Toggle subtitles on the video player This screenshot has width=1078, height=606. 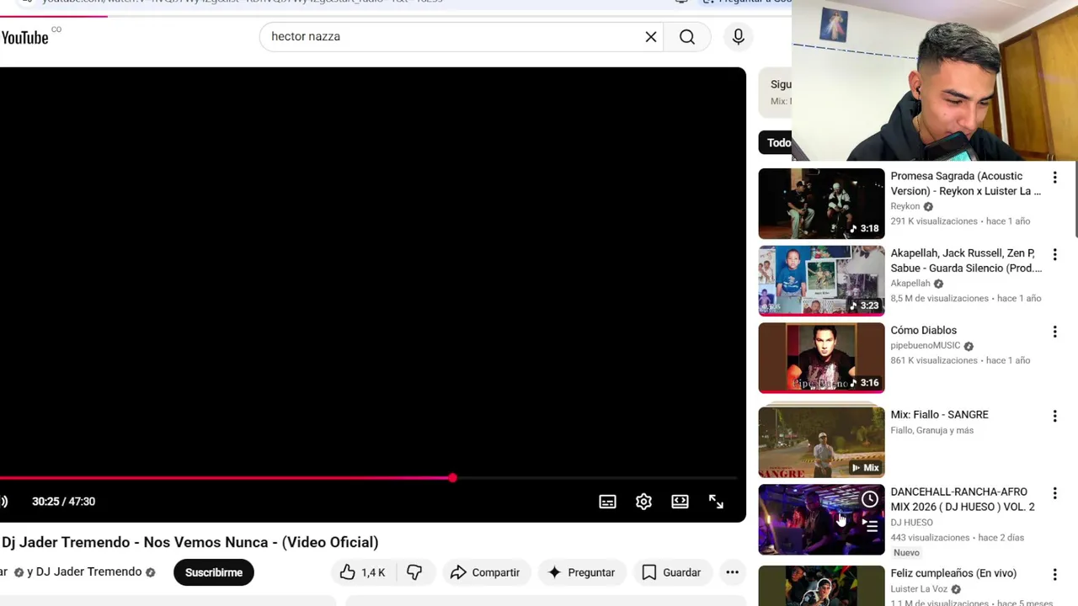click(607, 502)
